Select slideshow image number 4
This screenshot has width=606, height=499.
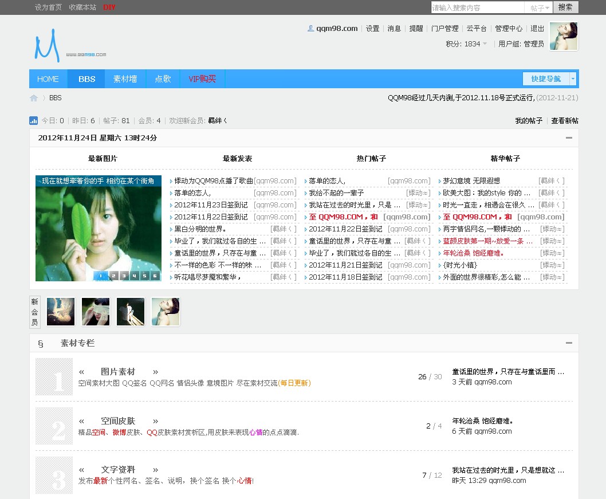(x=134, y=276)
